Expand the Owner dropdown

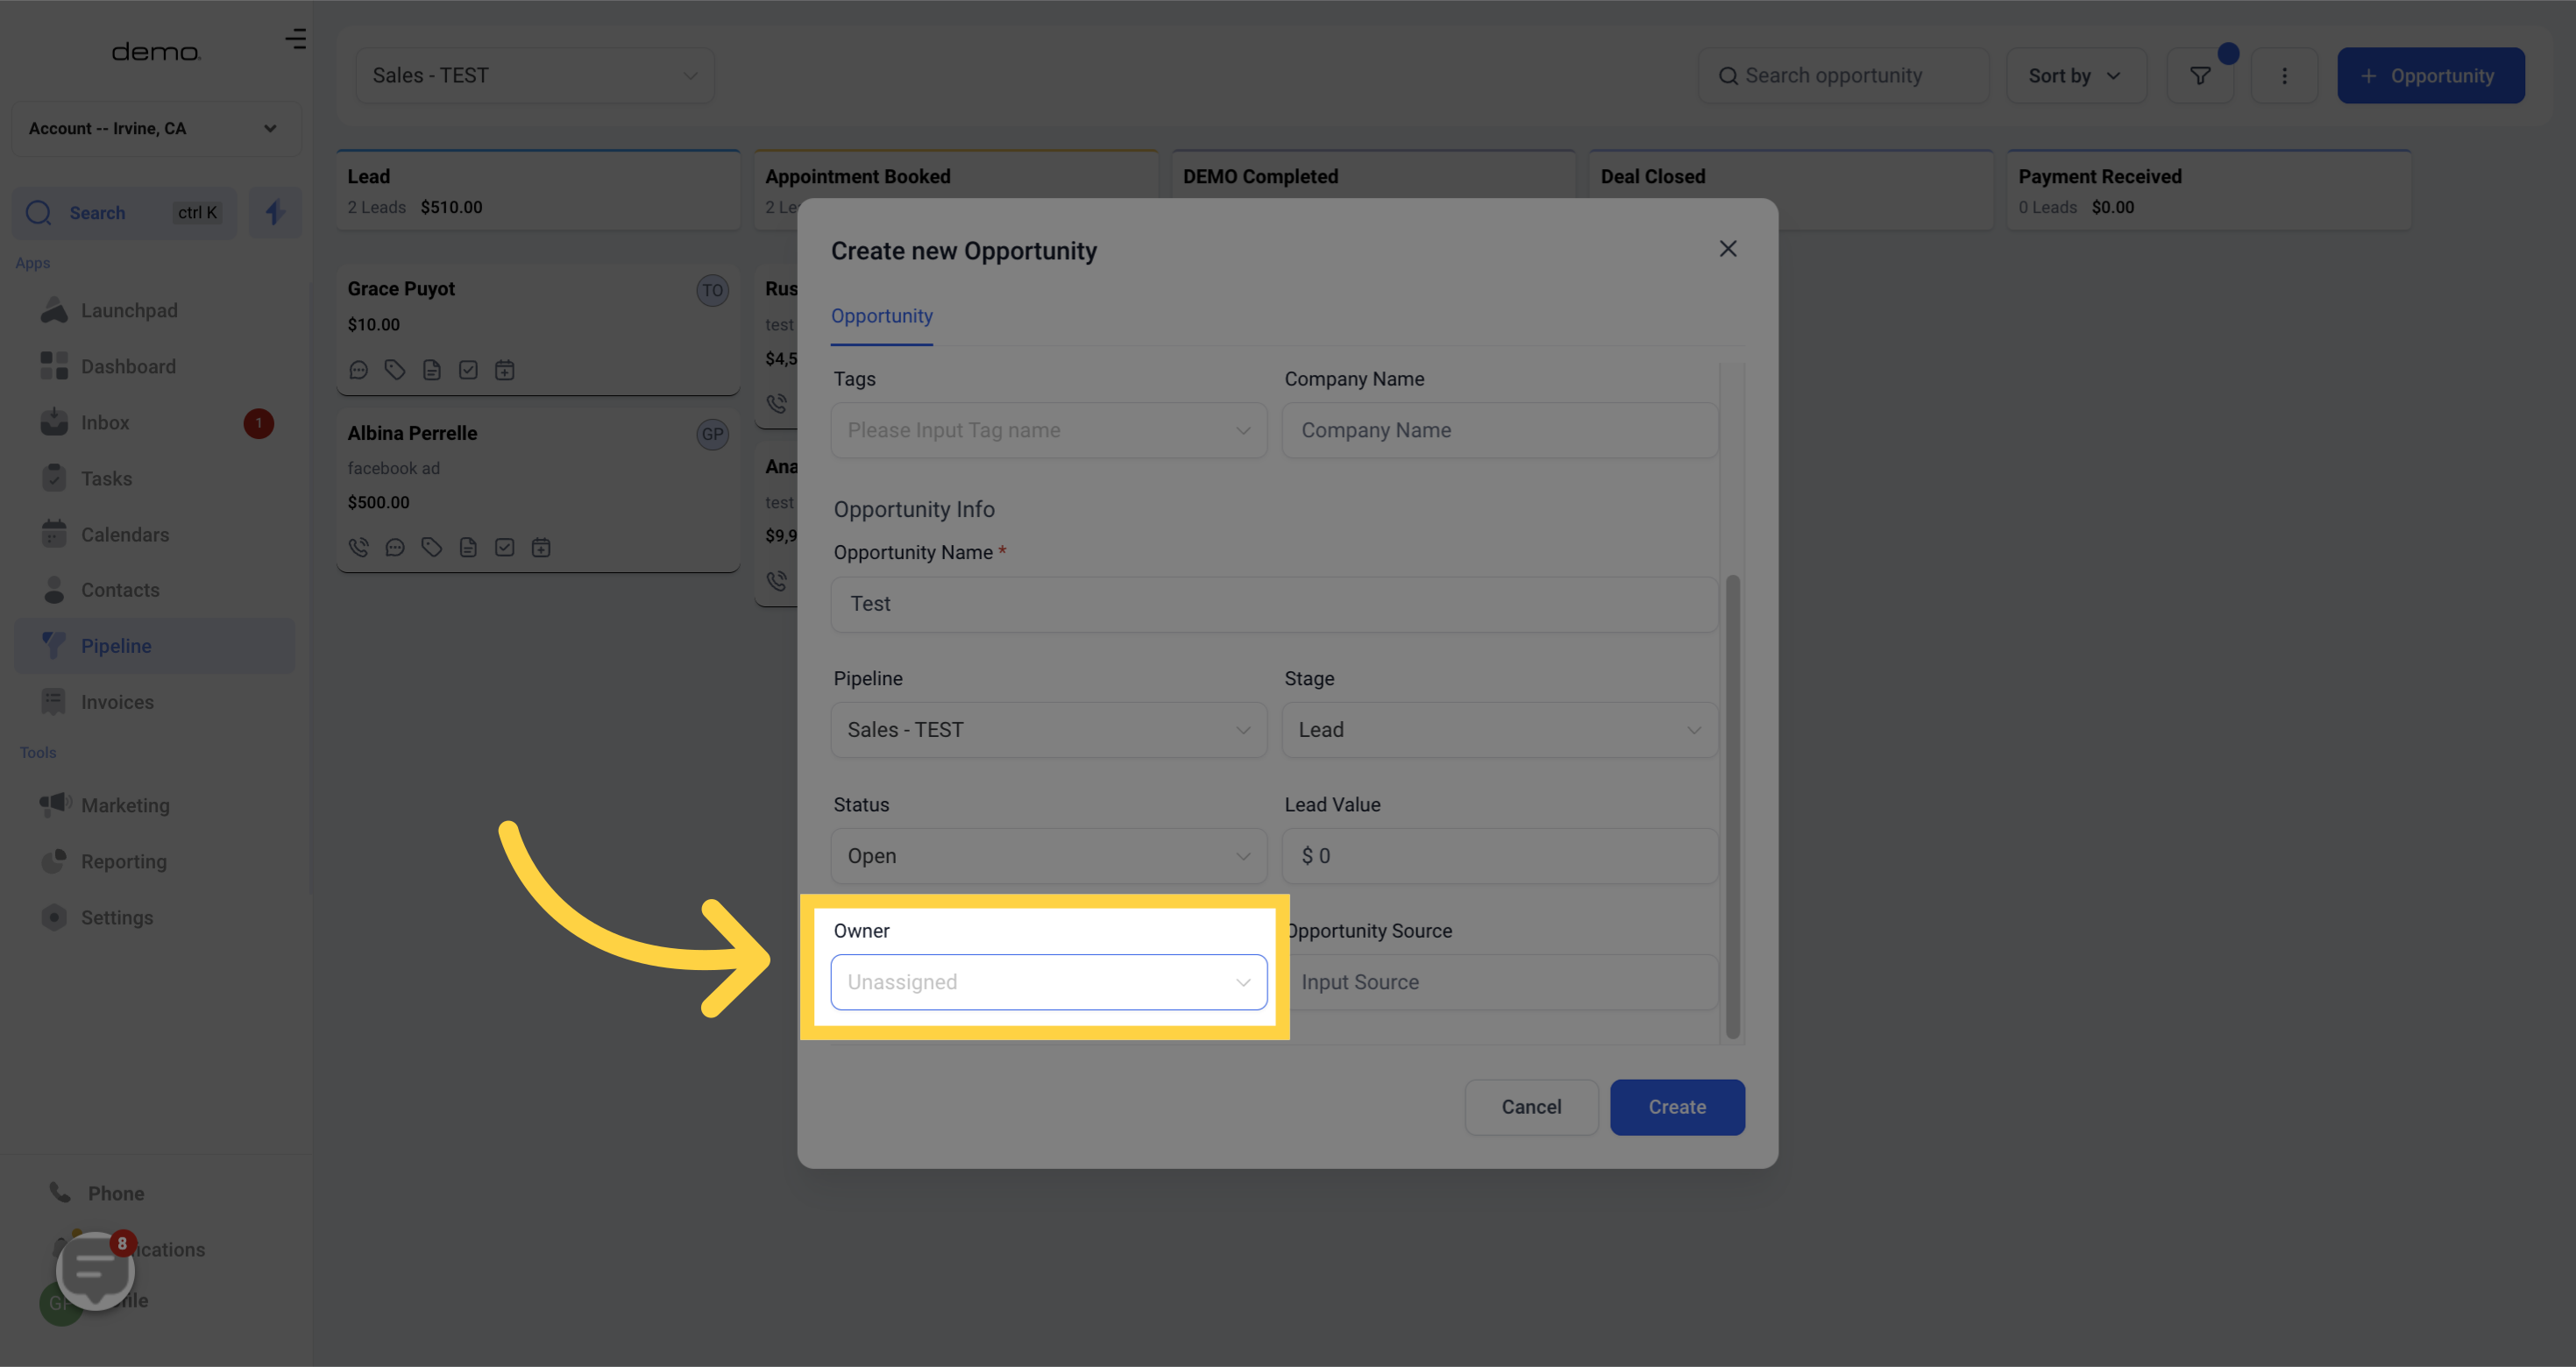1048,982
